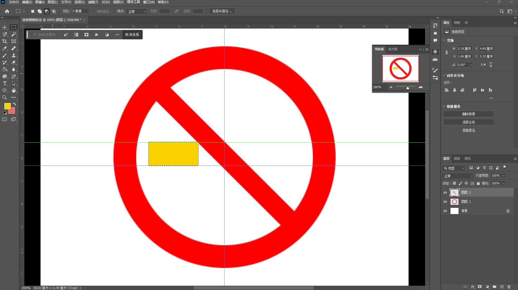Open the 选择(S) menu
This screenshot has height=290, width=518.
tap(79, 2)
